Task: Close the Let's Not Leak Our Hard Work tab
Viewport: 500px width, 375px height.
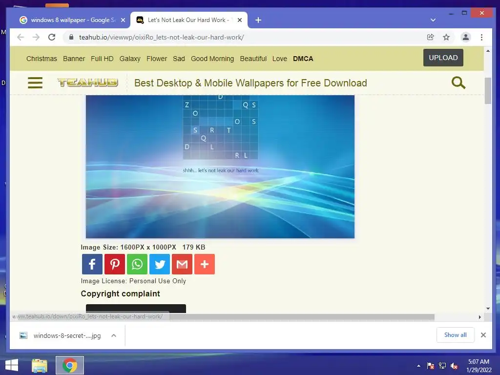Action: click(240, 20)
